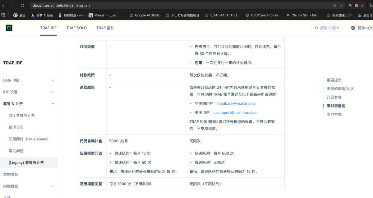
Task: Click the address bar URL field
Action: (180, 5)
